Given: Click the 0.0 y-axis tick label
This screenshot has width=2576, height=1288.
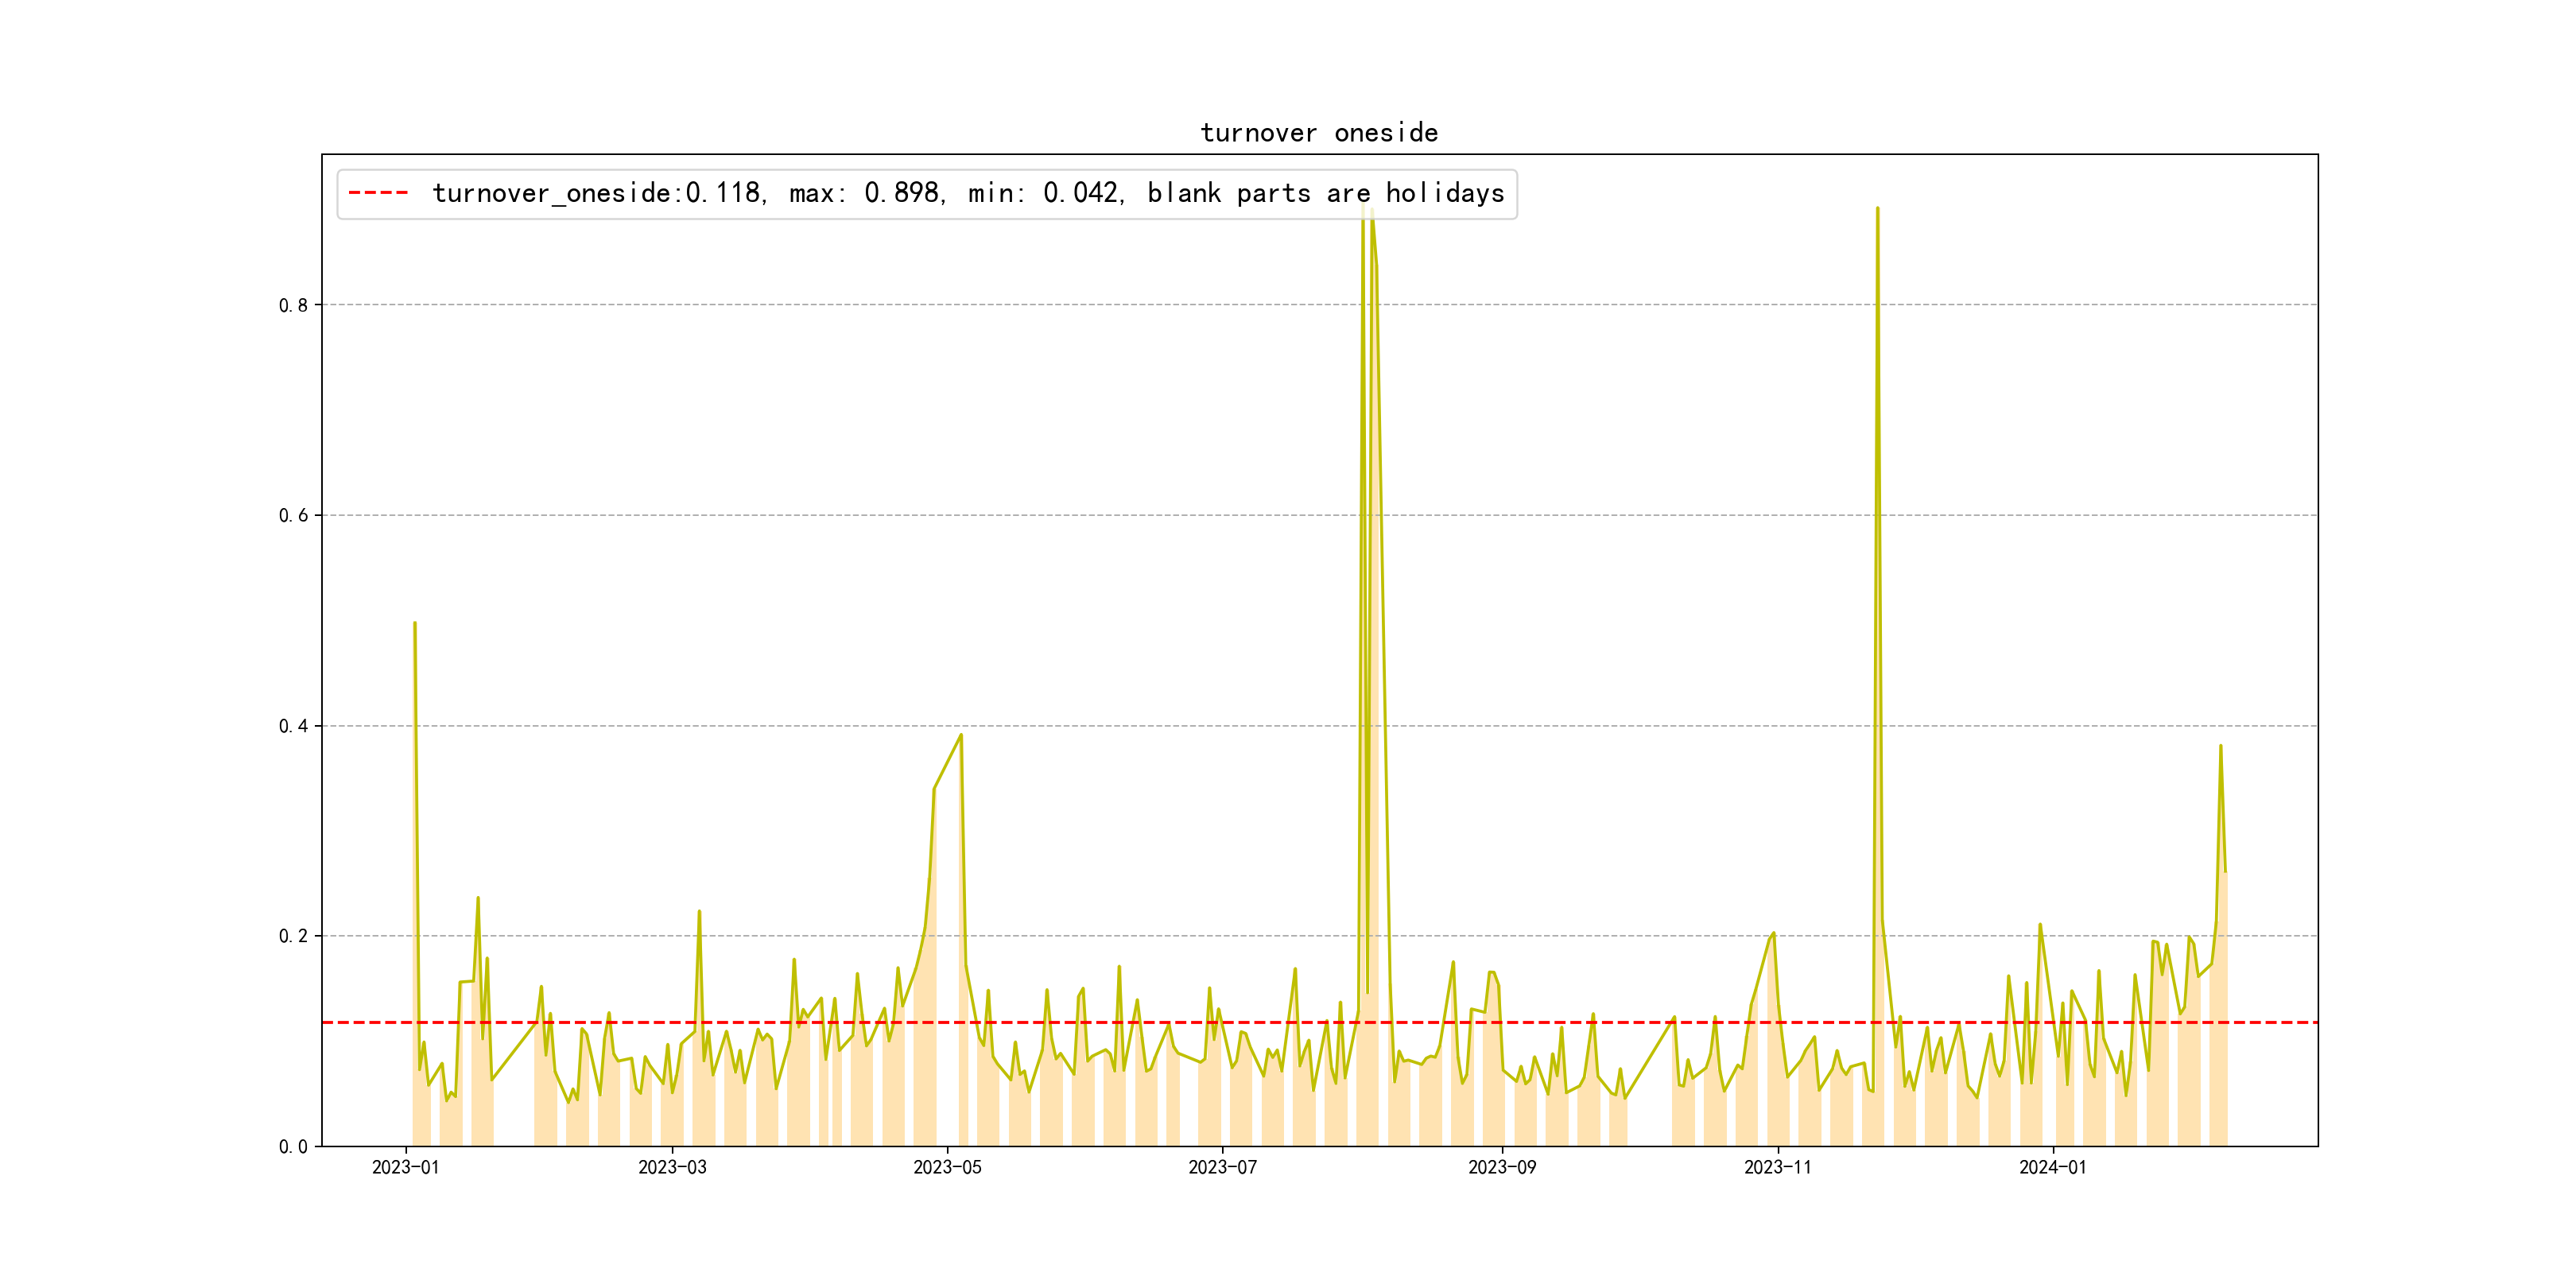Looking at the screenshot, I should [x=293, y=1147].
